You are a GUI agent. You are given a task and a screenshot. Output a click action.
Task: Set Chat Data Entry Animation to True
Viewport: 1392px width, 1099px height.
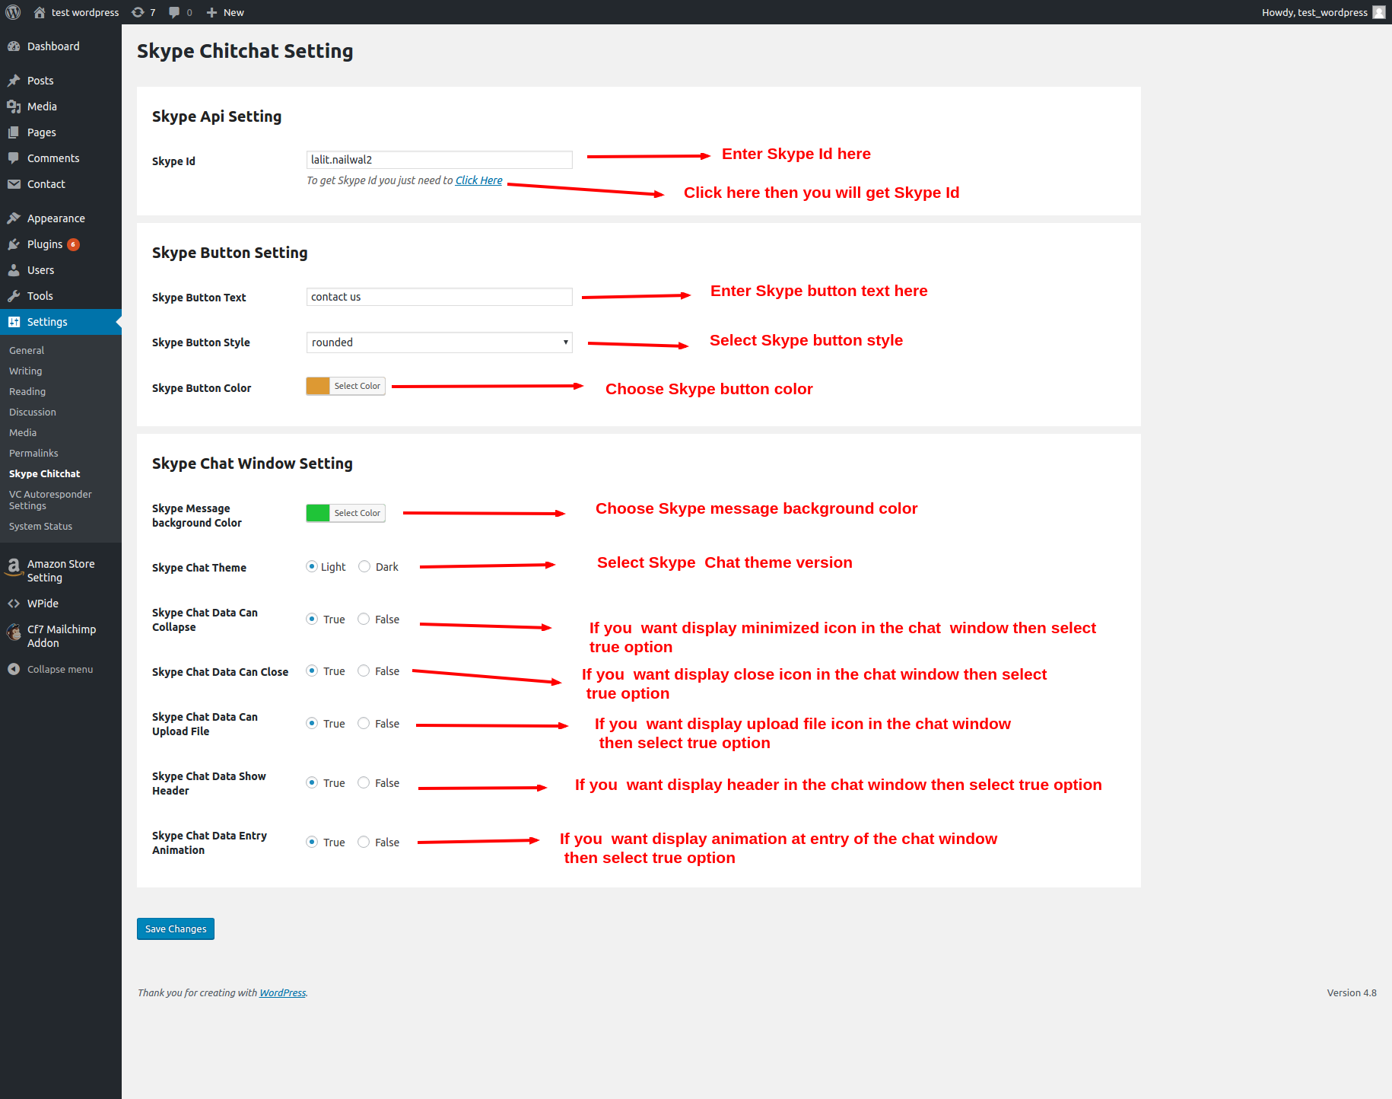(312, 842)
